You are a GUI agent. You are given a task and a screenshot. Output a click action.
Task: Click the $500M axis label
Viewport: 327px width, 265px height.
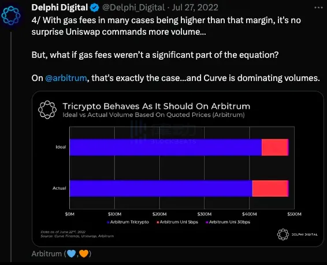(294, 214)
